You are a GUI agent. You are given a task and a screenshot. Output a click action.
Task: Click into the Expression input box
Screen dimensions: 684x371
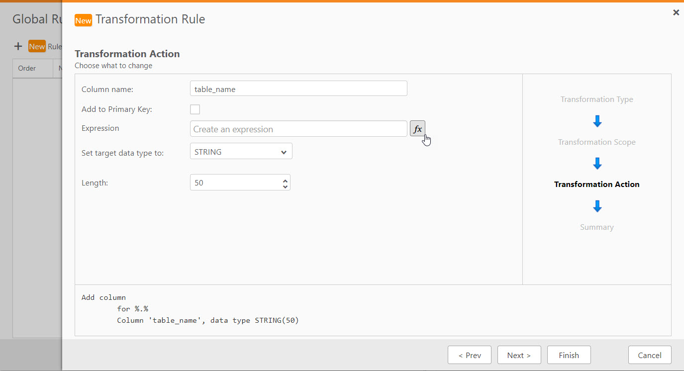coord(298,129)
